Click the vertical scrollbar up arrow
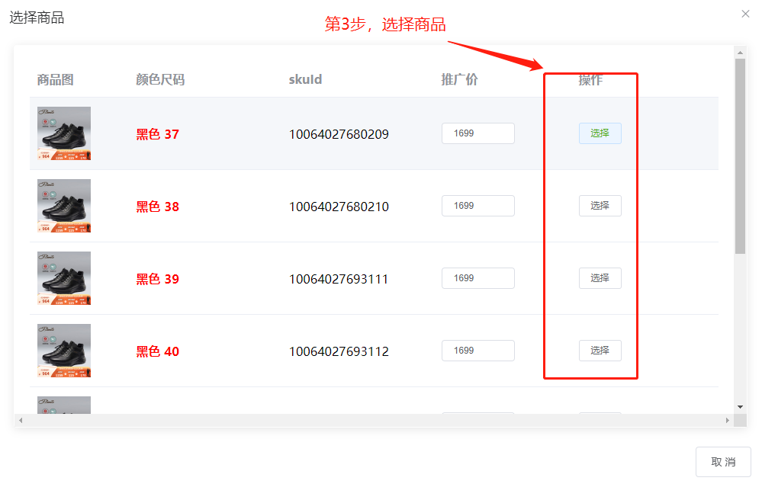The height and width of the screenshot is (484, 762). [x=740, y=53]
